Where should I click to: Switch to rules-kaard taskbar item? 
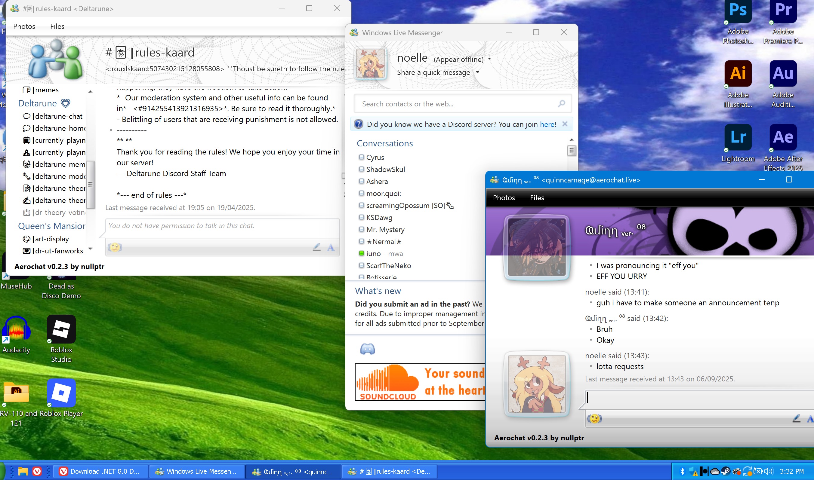[x=389, y=471]
